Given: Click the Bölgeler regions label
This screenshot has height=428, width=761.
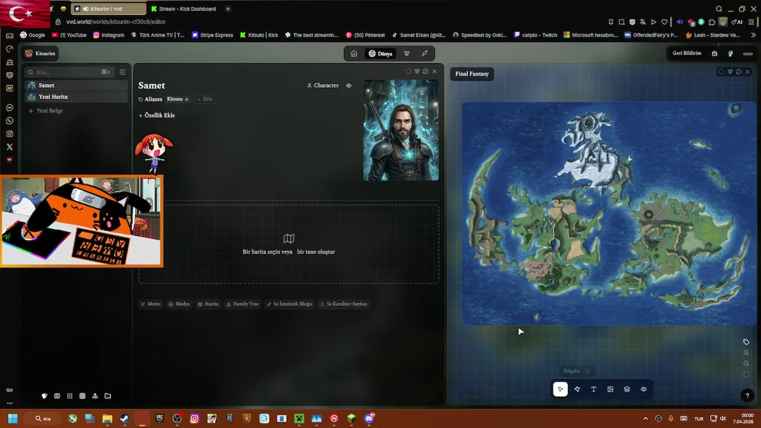Looking at the screenshot, I should (571, 371).
